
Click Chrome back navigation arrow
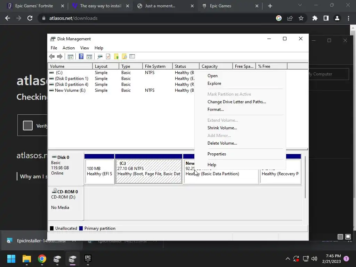tap(8, 18)
